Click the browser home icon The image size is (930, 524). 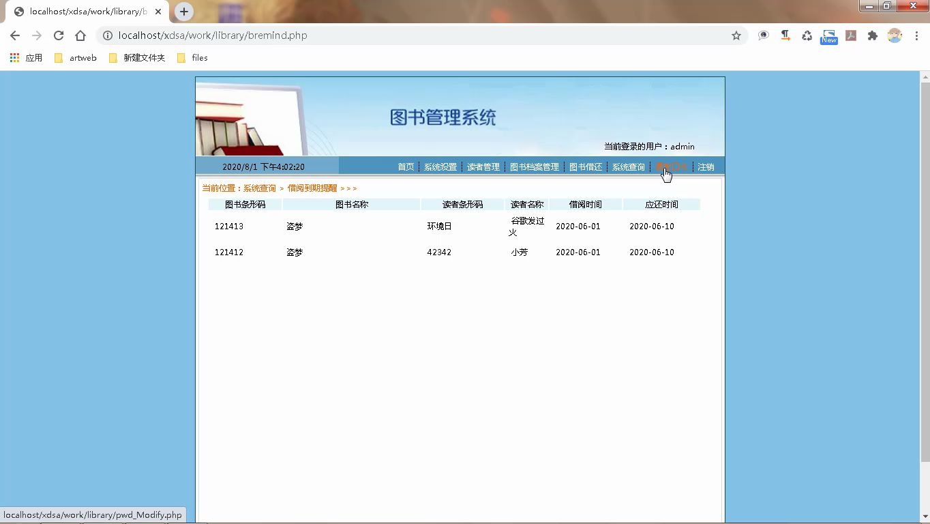click(78, 35)
